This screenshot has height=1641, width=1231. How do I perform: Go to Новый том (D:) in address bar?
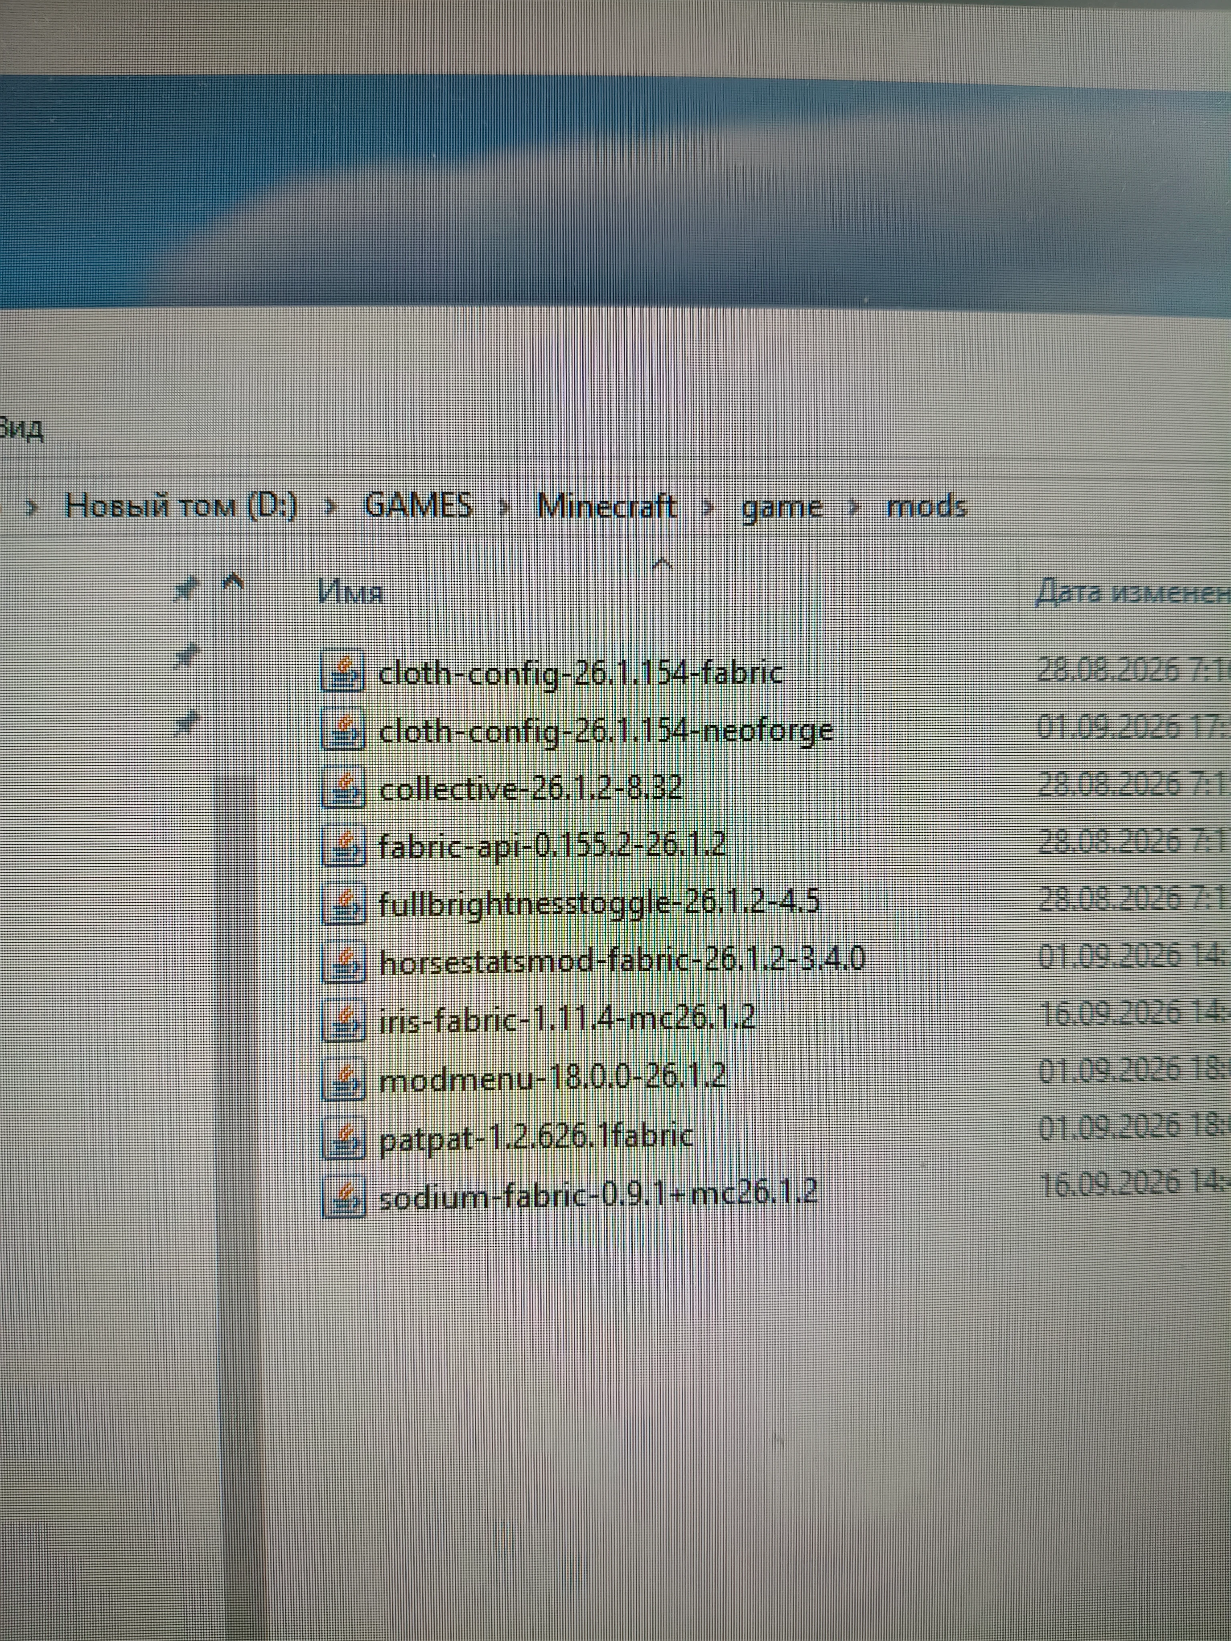pyautogui.click(x=181, y=506)
